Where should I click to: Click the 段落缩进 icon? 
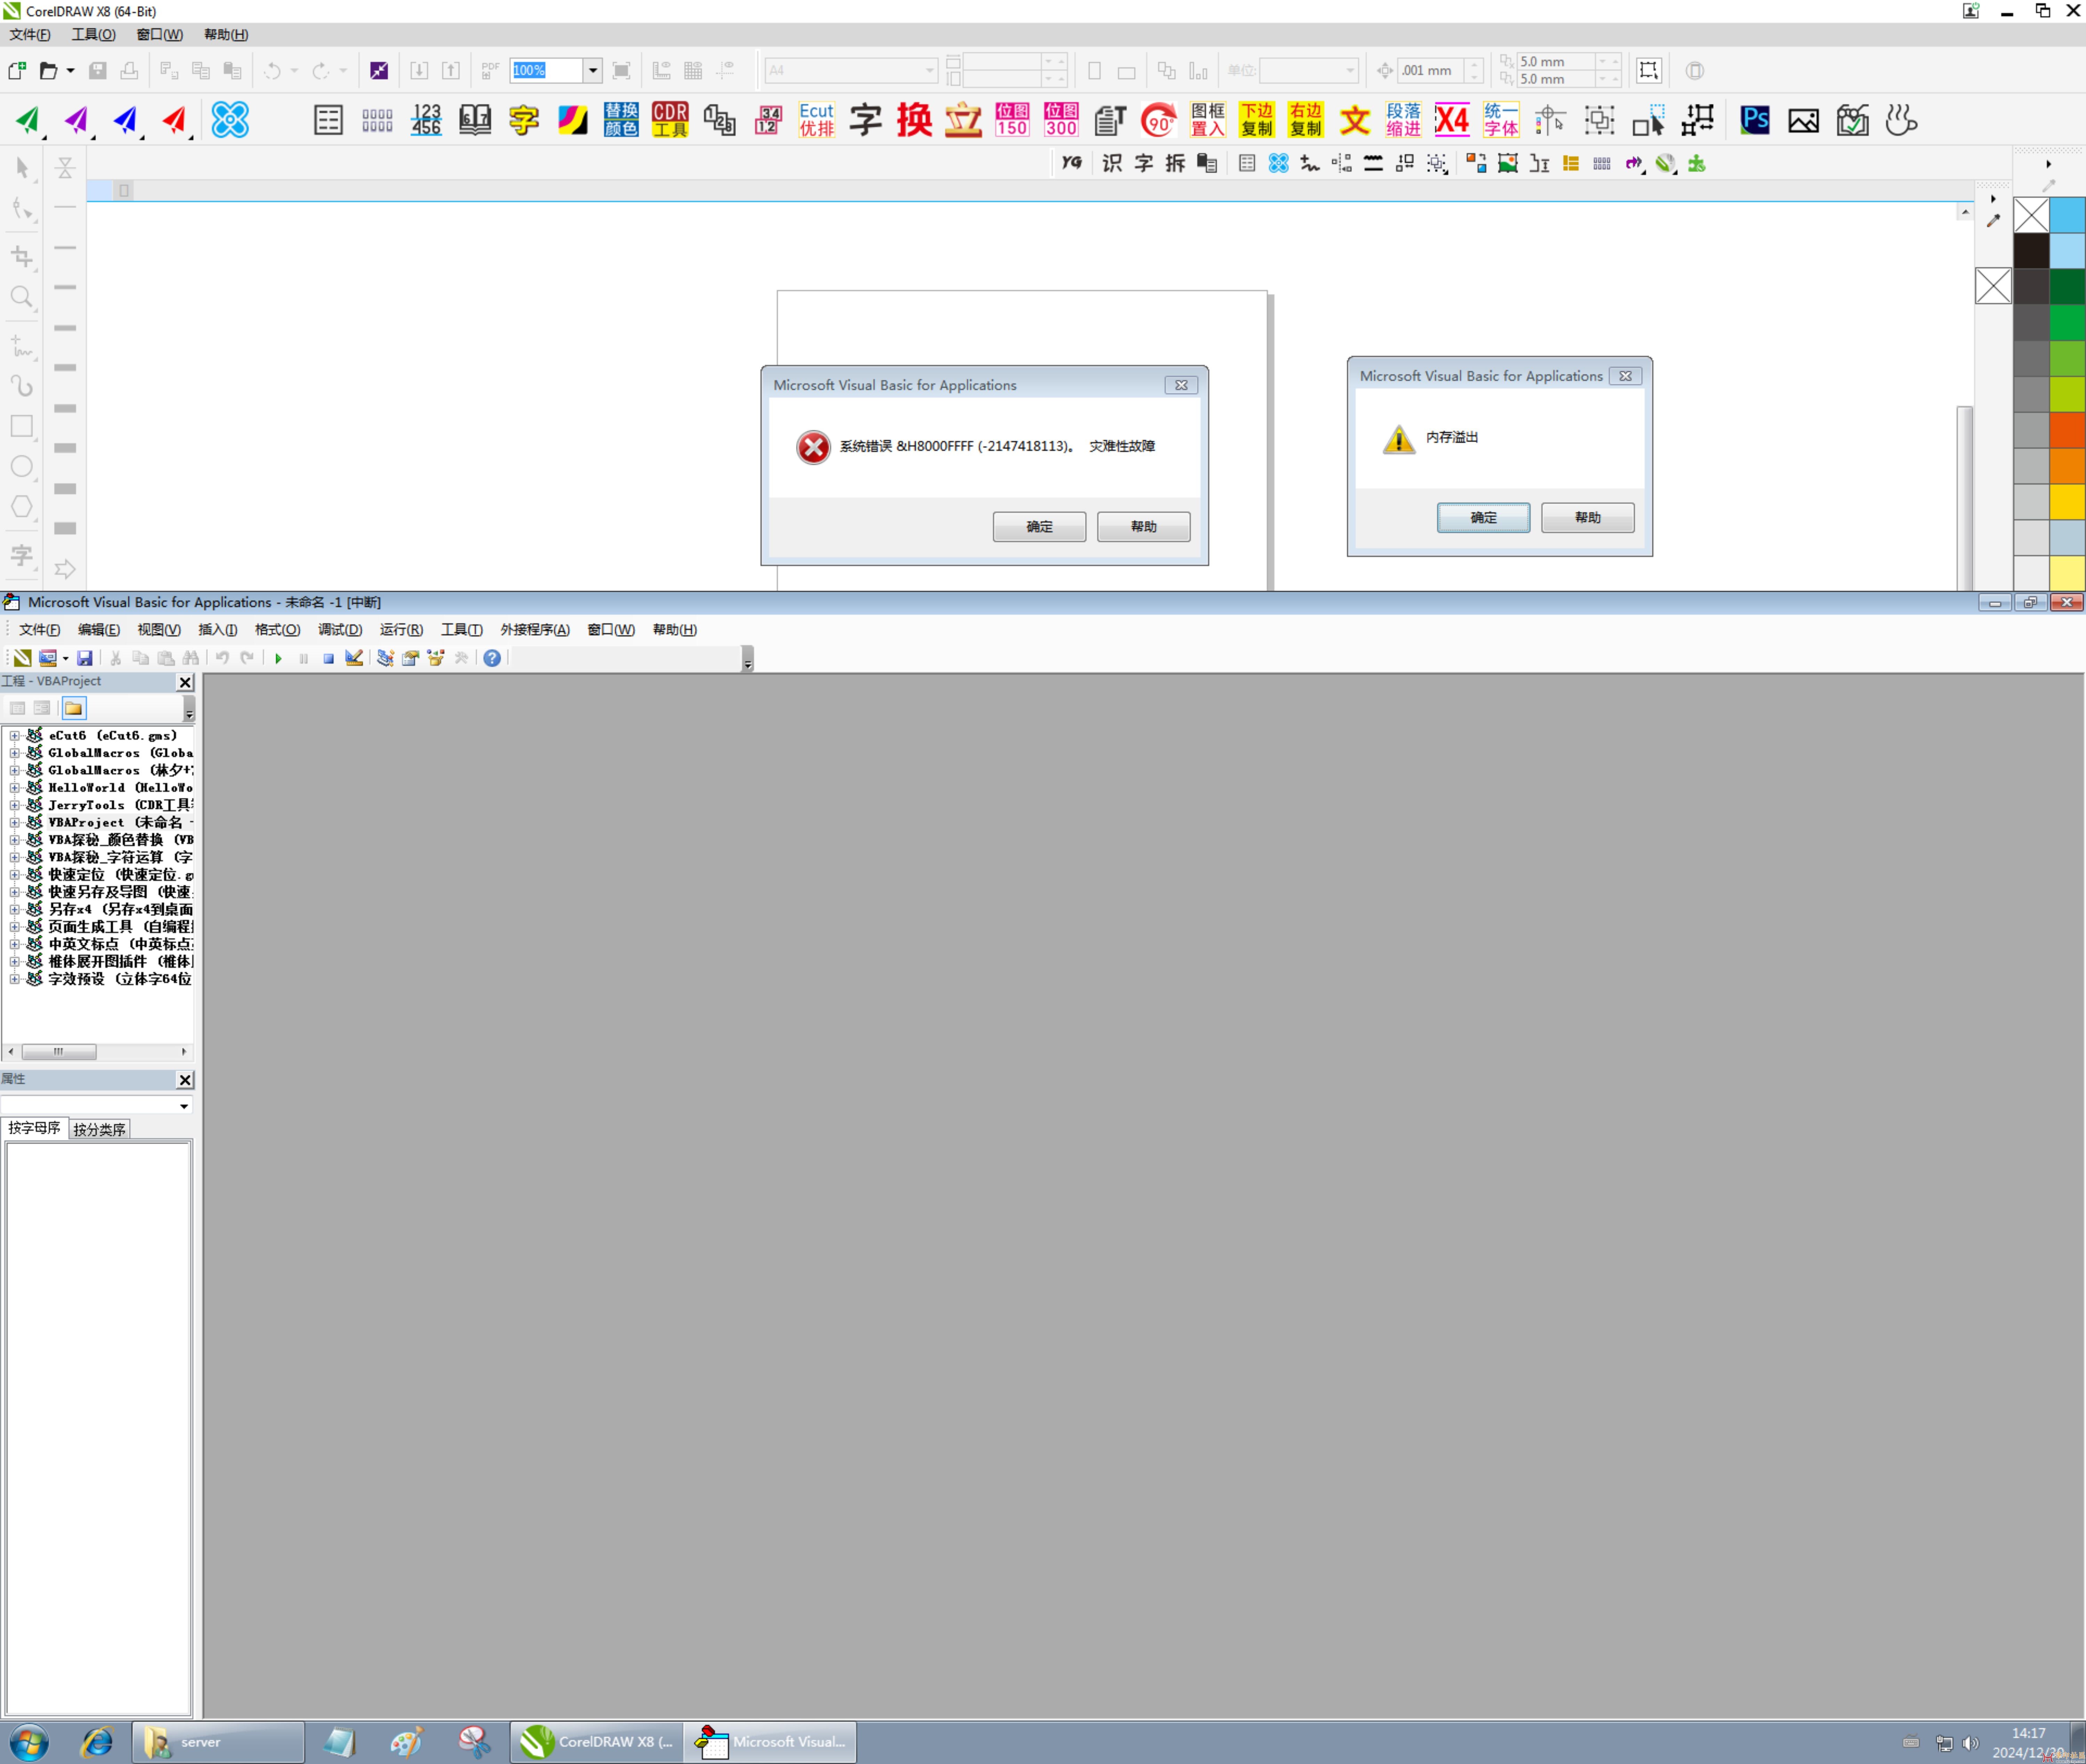coord(1403,120)
